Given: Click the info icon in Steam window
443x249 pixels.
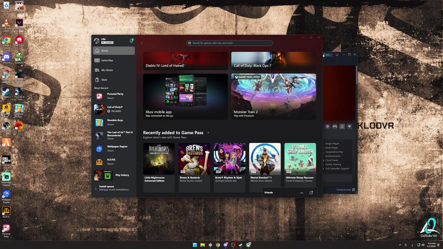Looking at the screenshot, I should pos(342,127).
